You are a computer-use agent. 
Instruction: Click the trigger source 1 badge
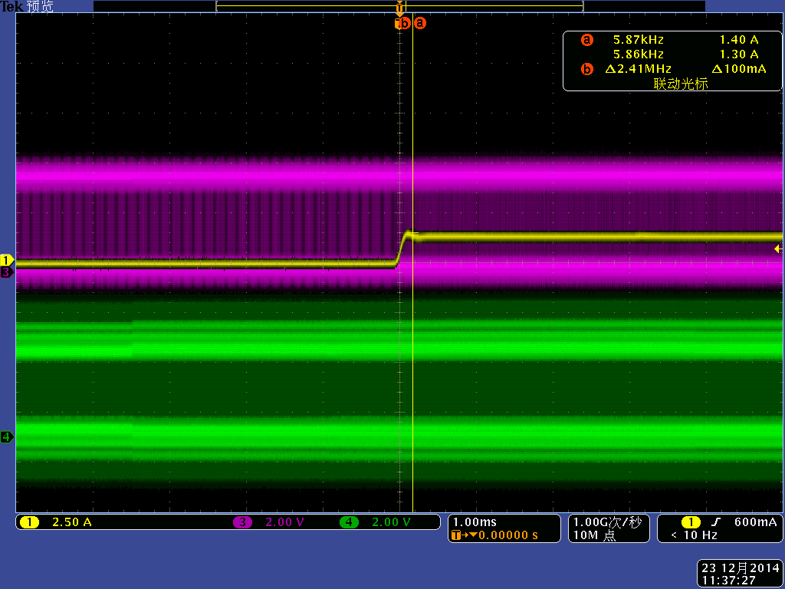tap(691, 522)
